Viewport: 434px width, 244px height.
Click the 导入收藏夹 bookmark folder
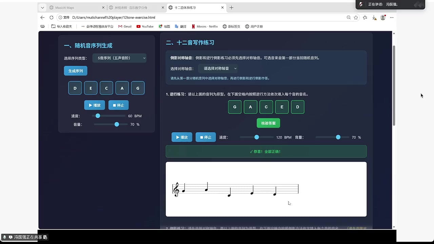[x=62, y=26]
